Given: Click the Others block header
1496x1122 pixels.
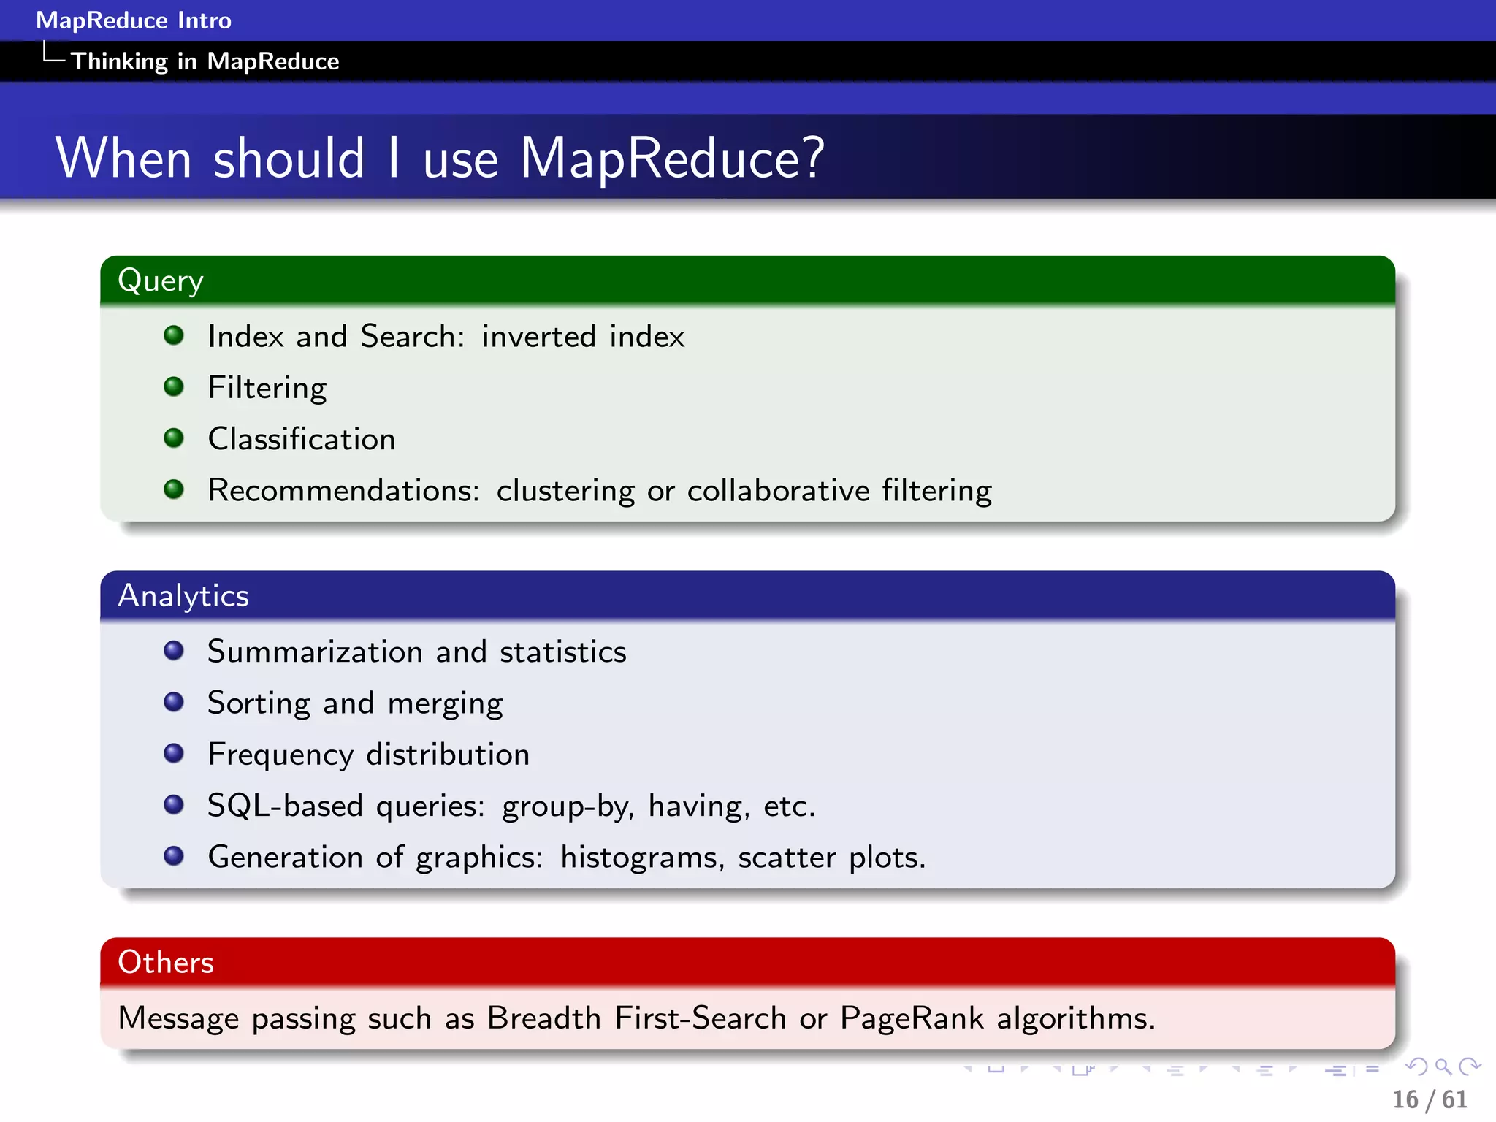Looking at the screenshot, I should point(747,962).
